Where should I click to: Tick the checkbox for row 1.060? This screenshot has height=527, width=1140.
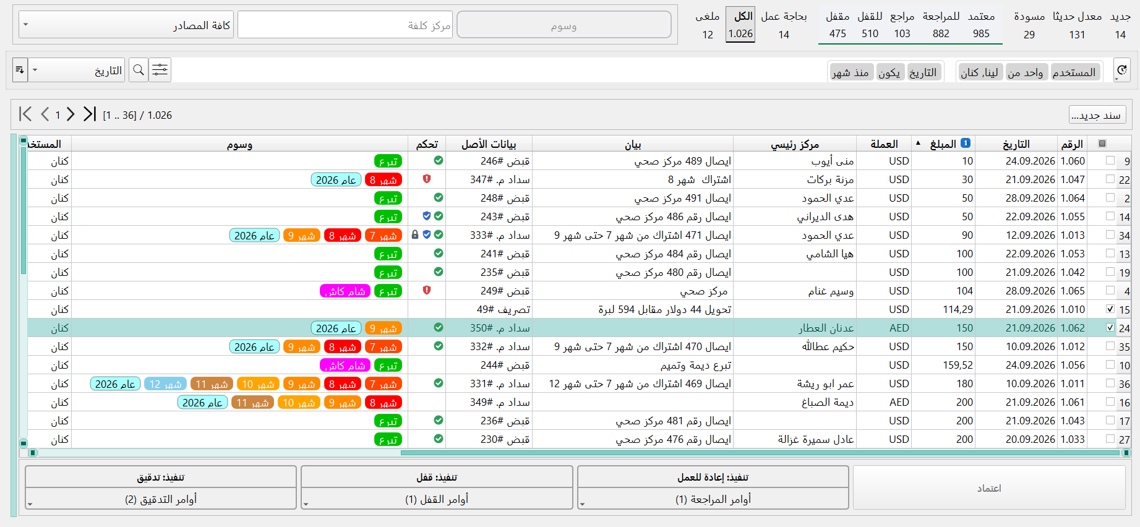1110,160
